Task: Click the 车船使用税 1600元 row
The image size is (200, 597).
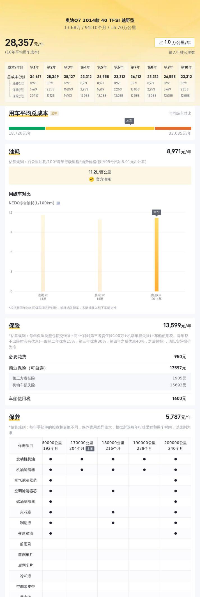Action: (100, 398)
